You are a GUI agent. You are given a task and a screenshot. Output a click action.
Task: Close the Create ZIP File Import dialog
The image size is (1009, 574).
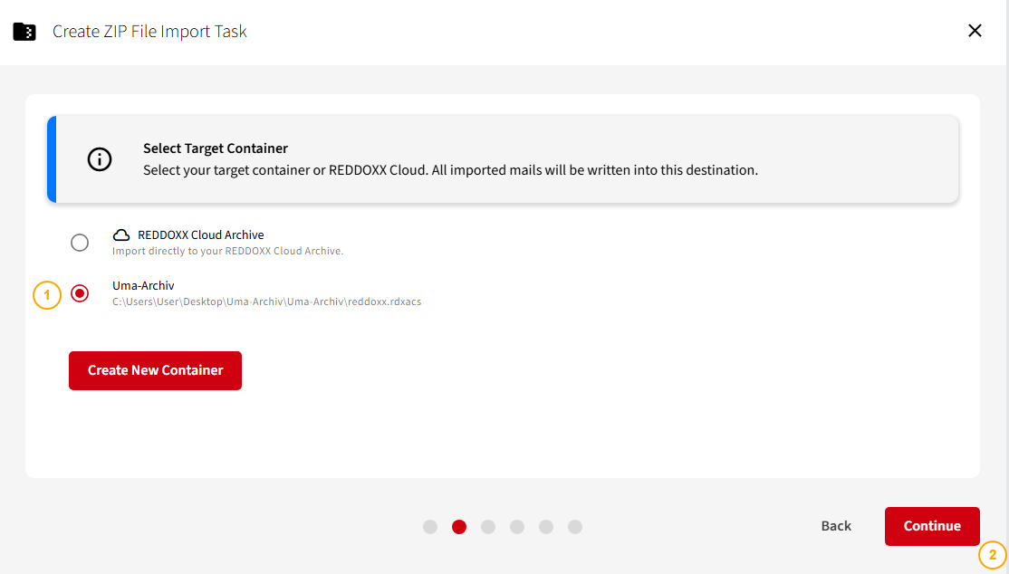point(975,31)
